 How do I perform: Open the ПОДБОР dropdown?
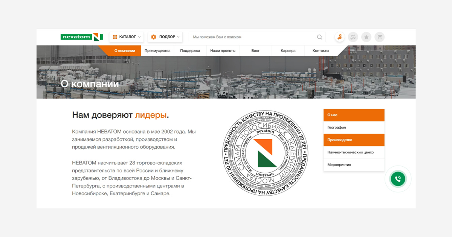(x=165, y=37)
